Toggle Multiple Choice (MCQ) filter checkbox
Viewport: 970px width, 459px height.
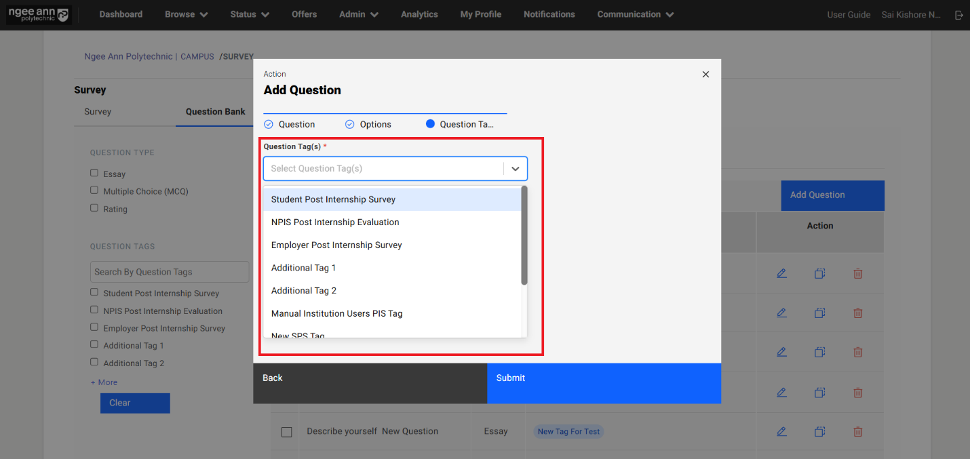94,191
